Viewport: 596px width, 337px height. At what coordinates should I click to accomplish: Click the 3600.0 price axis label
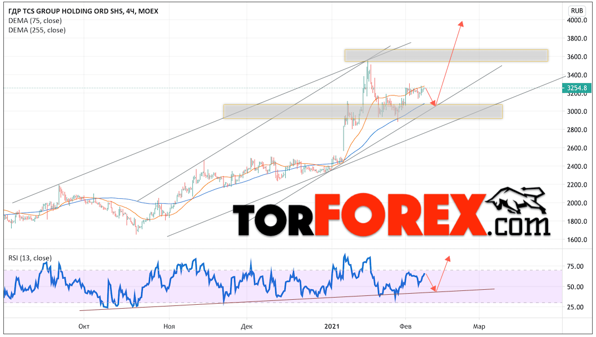click(x=577, y=57)
